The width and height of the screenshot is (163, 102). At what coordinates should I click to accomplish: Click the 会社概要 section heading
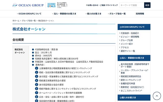(x=18, y=40)
